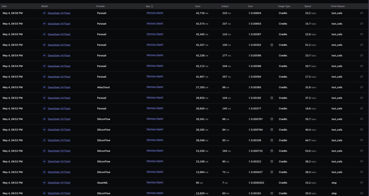Image resolution: width=369 pixels, height=196 pixels.
Task: Flag the request with 41,907 input tokens
Action: coord(362,77)
